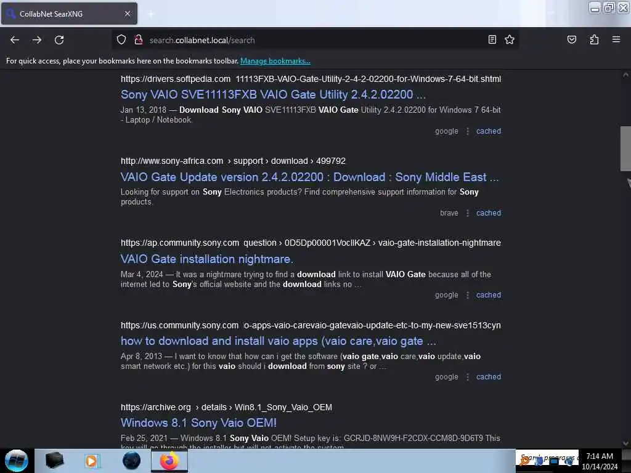The image size is (631, 473).
Task: Click the vertical scrollbar thumb
Action: pos(625,149)
